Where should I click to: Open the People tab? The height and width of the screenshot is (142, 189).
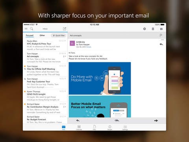point(110,128)
